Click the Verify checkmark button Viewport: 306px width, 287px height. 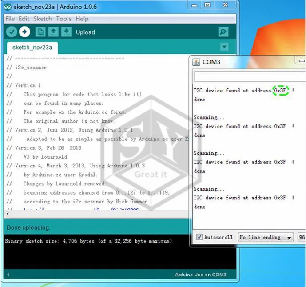pos(12,32)
